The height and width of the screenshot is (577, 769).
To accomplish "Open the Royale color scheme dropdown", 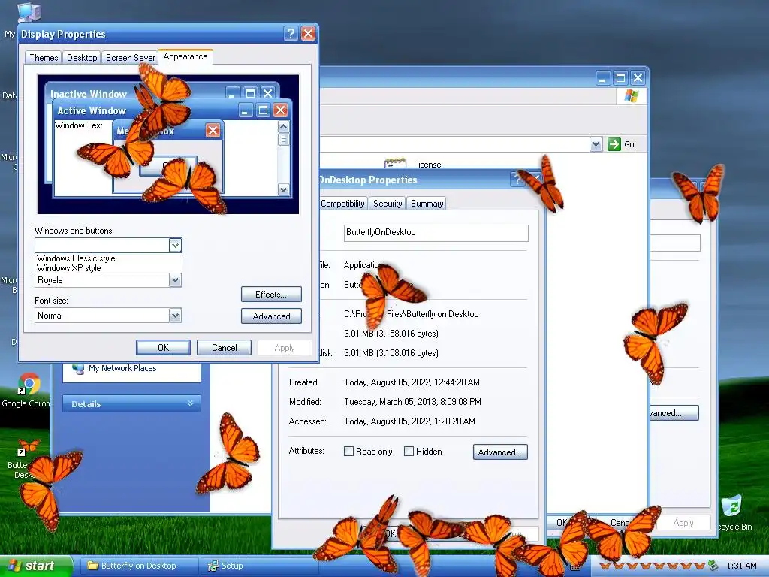I will 175,280.
